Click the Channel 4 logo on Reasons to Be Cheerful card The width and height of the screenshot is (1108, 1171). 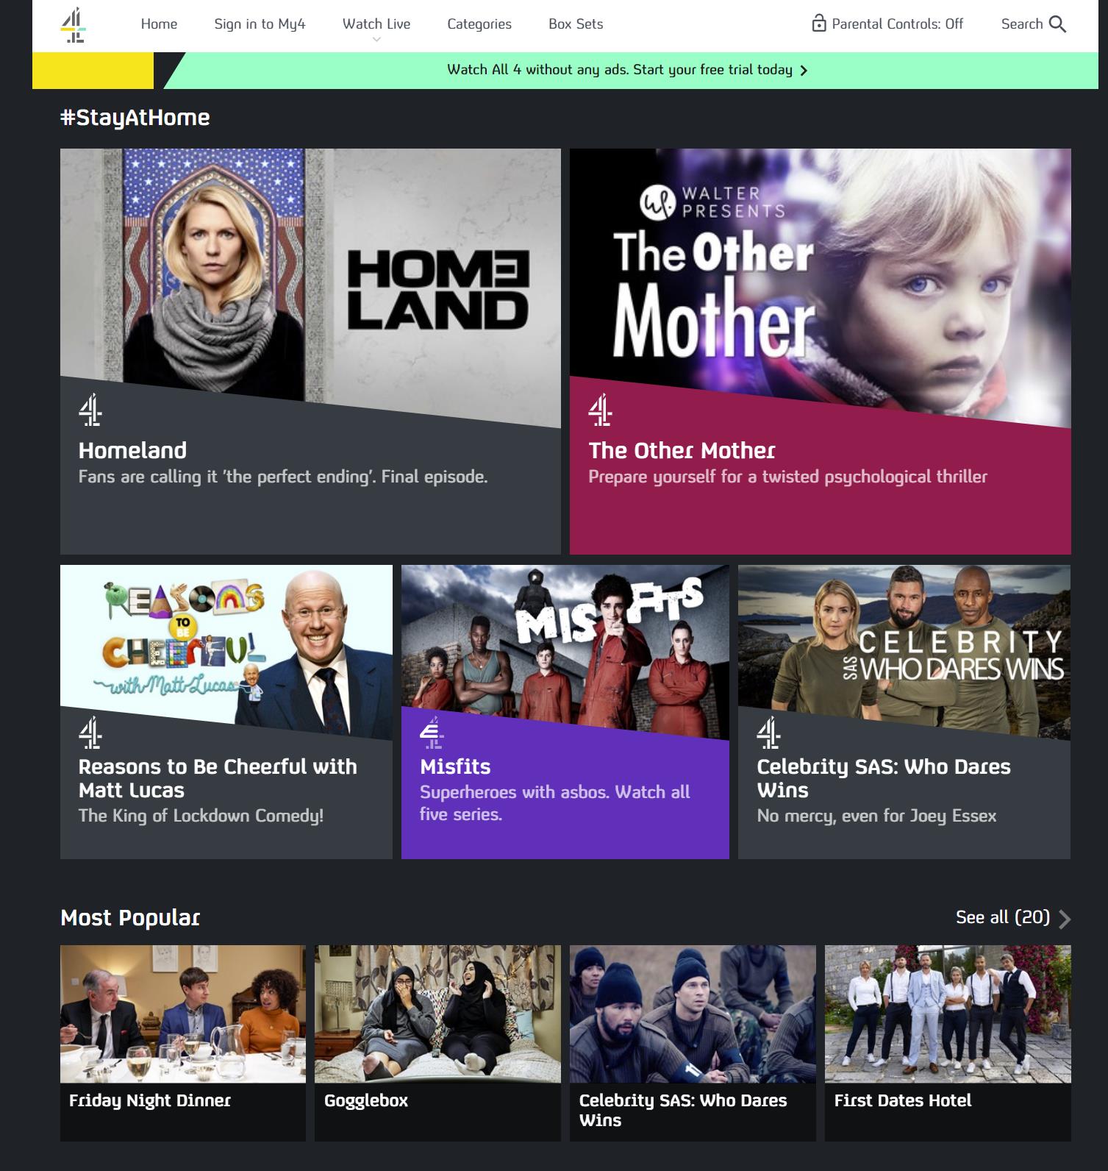coord(90,733)
